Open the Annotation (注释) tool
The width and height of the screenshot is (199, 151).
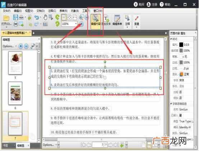click(127, 20)
